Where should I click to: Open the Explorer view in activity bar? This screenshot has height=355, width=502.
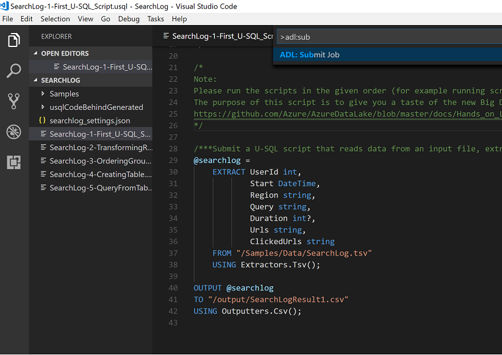pos(13,41)
